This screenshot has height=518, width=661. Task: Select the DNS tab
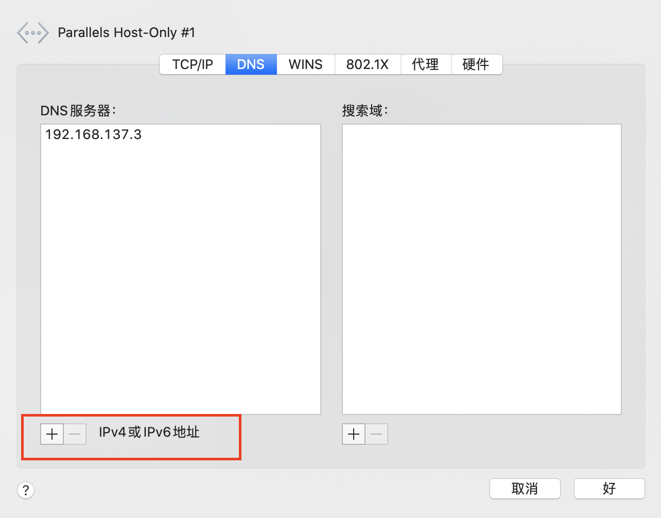pos(251,64)
